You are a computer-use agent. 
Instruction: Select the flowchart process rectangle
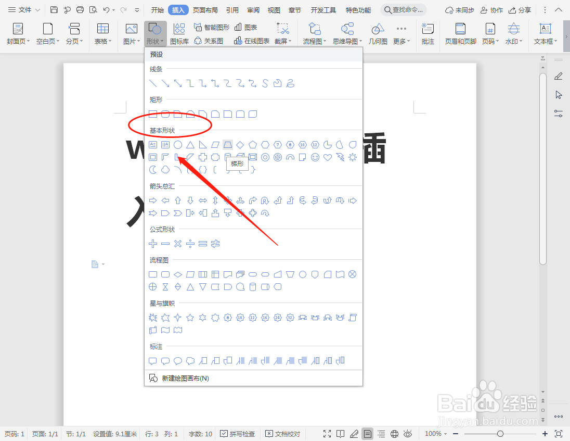pos(153,274)
